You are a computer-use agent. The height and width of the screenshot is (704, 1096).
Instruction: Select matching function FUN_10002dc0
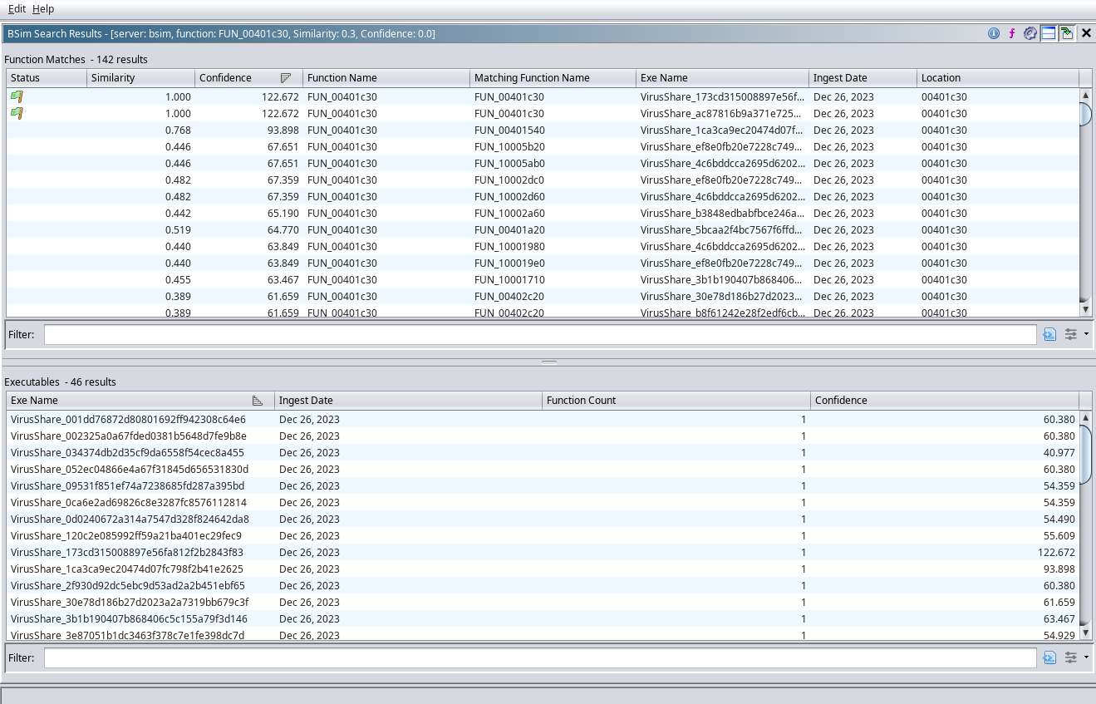(x=509, y=180)
